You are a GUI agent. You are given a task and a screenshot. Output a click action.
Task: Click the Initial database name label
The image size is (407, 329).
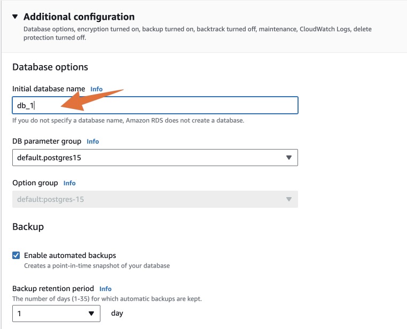49,89
